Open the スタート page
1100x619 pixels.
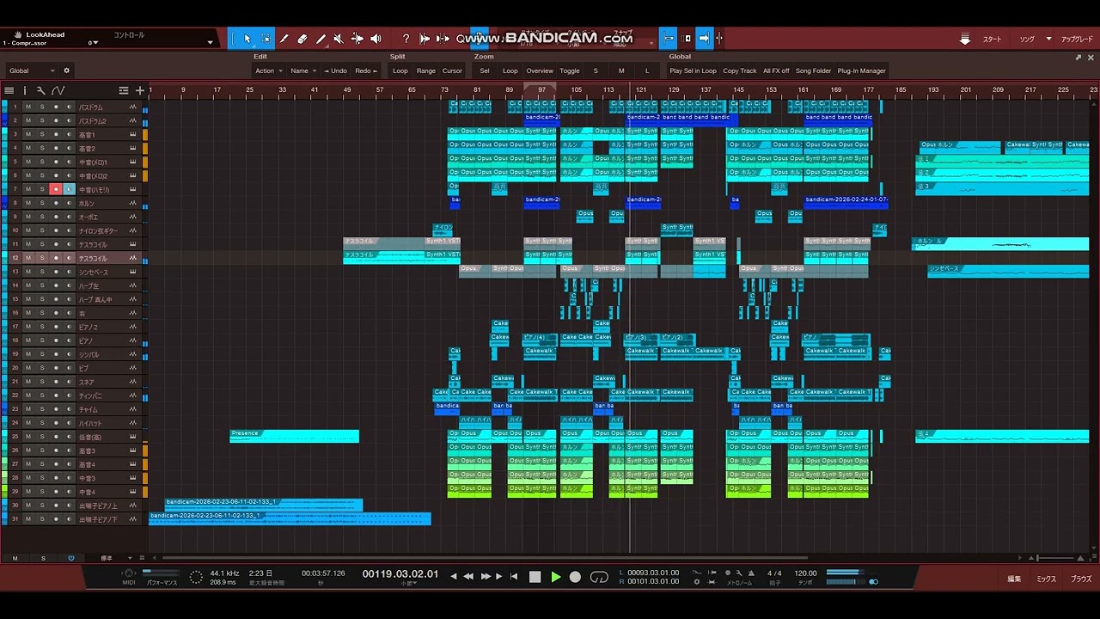click(992, 40)
